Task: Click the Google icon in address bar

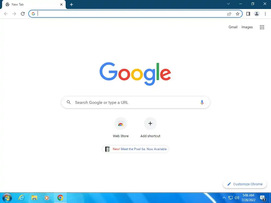Action: click(33, 14)
